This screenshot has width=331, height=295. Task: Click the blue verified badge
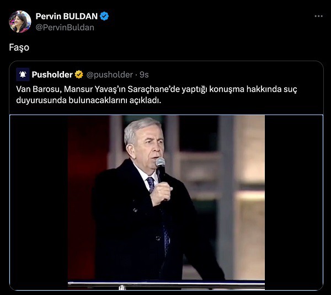pos(104,16)
